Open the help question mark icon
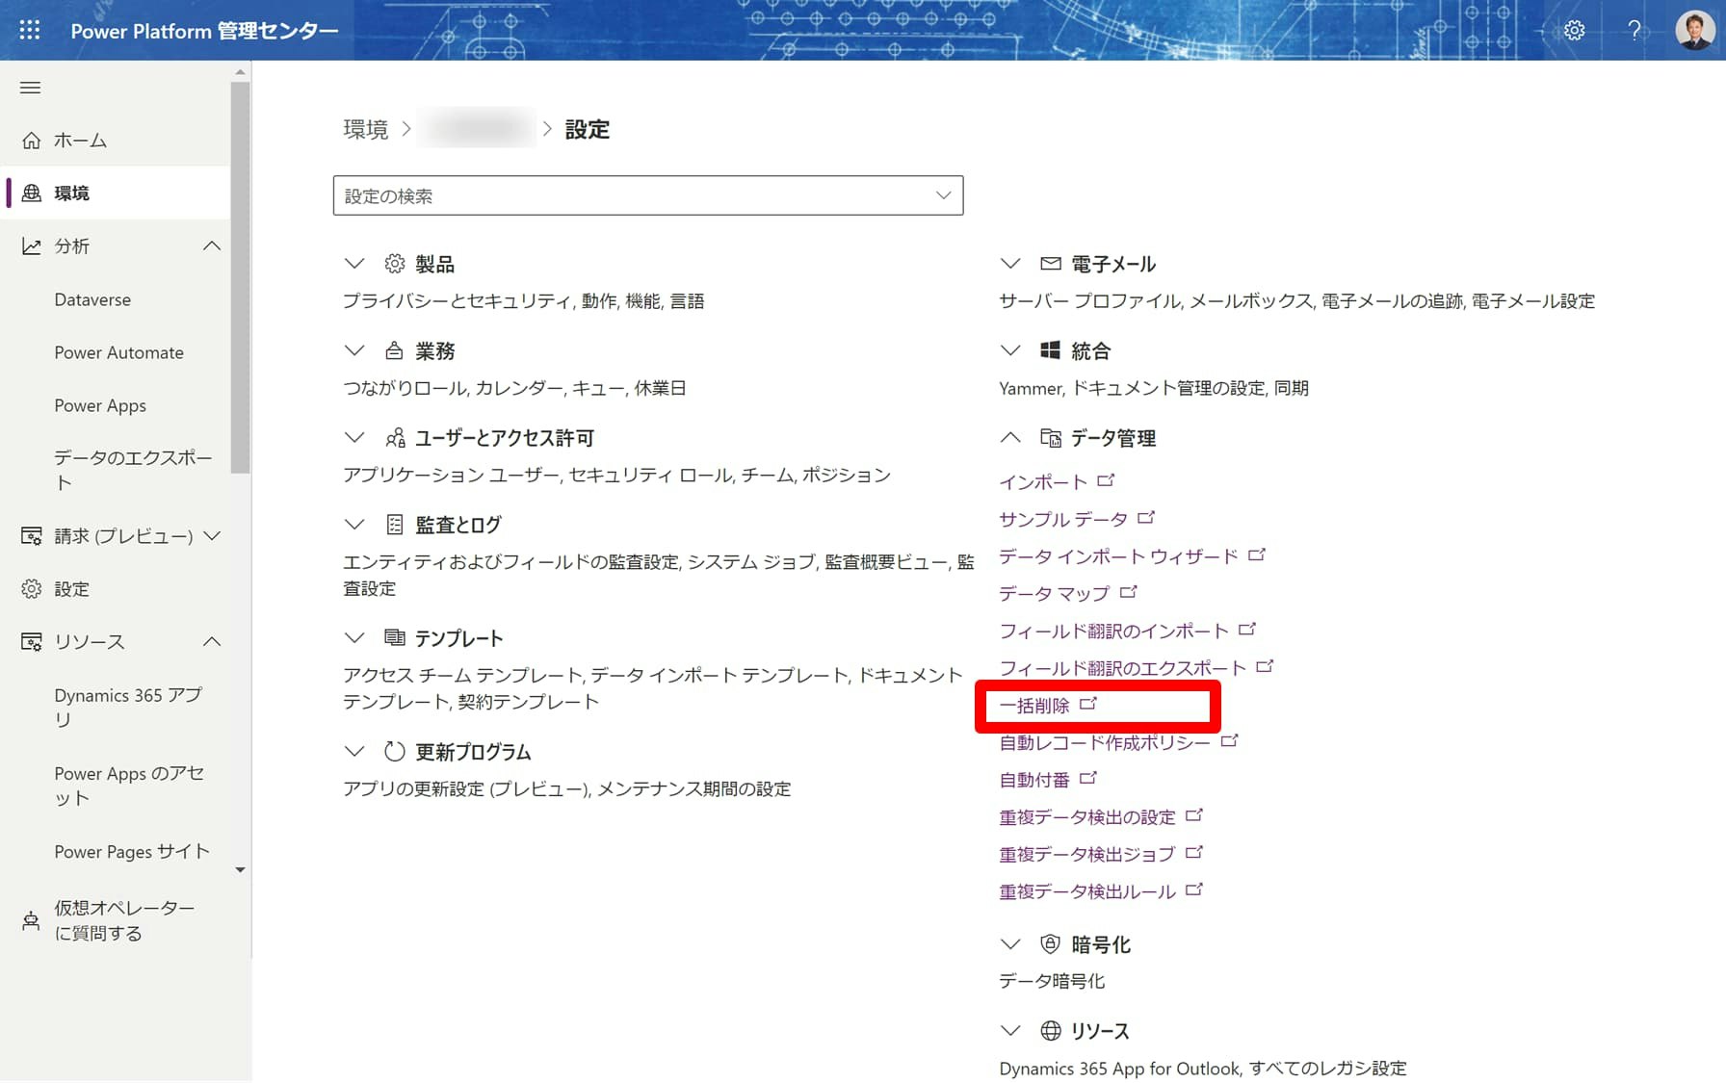Viewport: 1726px width, 1083px height. [1634, 30]
